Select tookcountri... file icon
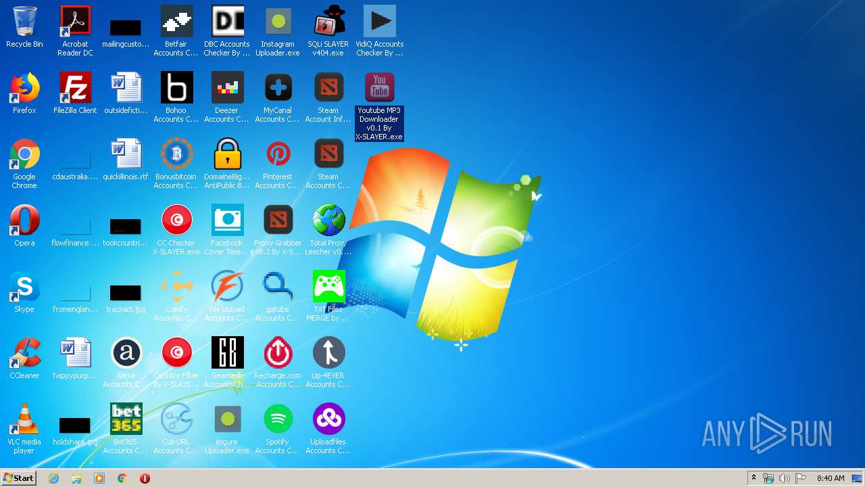 [126, 230]
